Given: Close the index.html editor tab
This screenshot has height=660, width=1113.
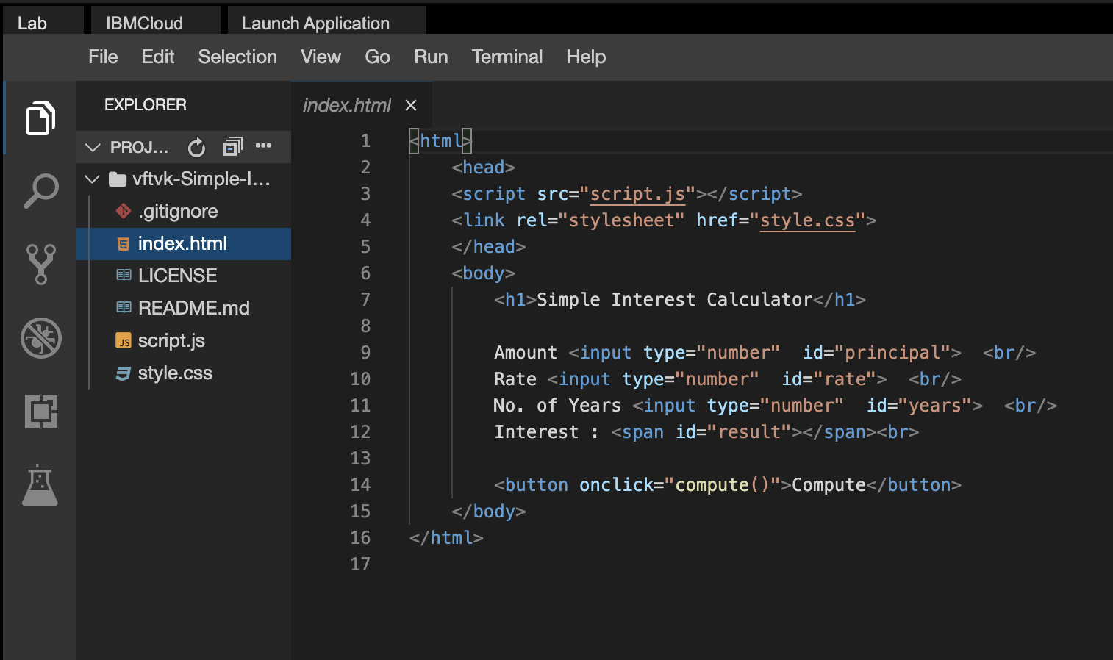Looking at the screenshot, I should (x=411, y=106).
